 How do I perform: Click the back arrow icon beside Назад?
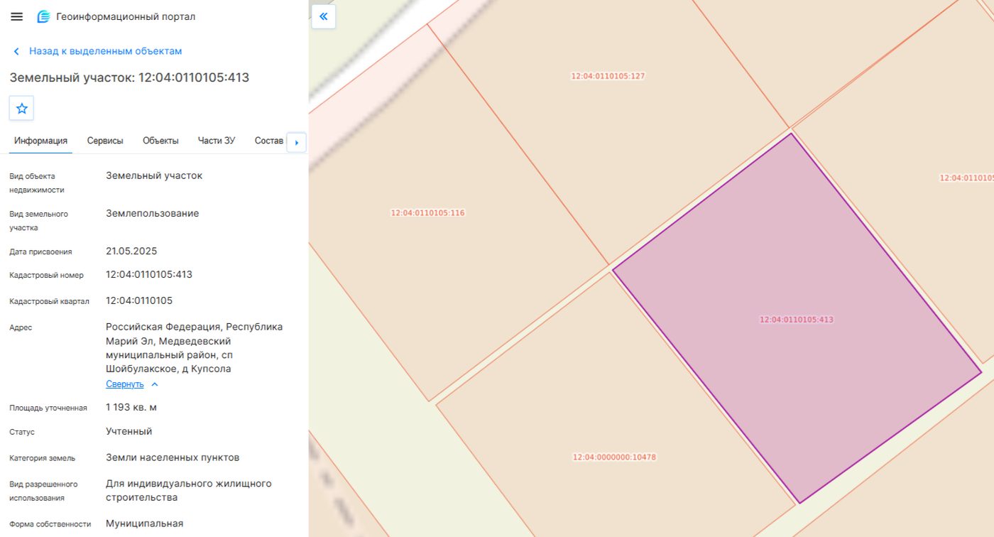(x=16, y=51)
